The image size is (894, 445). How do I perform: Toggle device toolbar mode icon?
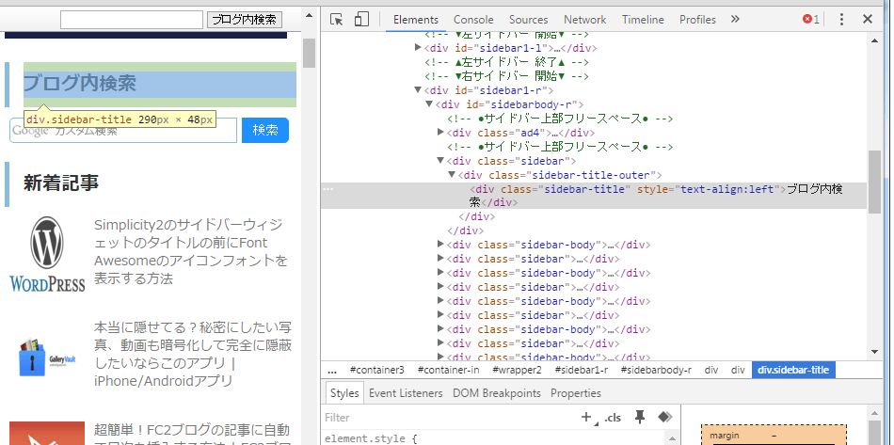361,20
